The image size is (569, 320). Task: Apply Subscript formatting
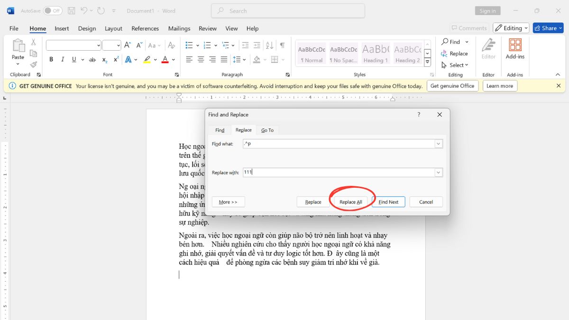[x=105, y=60]
